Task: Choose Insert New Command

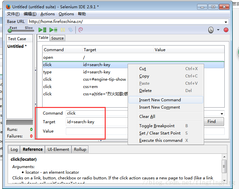Action: (166, 100)
